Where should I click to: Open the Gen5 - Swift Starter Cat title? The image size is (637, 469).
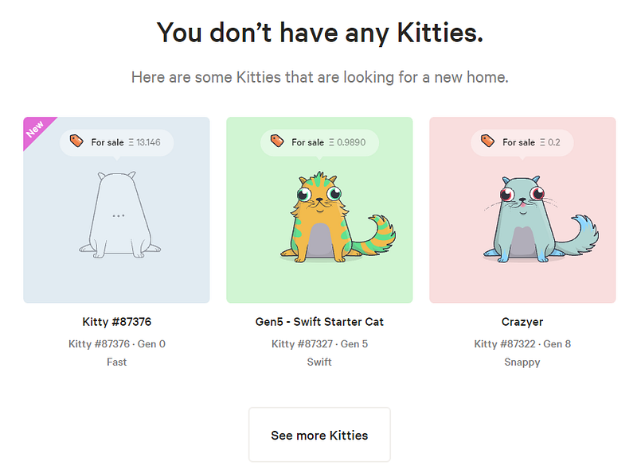tap(319, 322)
